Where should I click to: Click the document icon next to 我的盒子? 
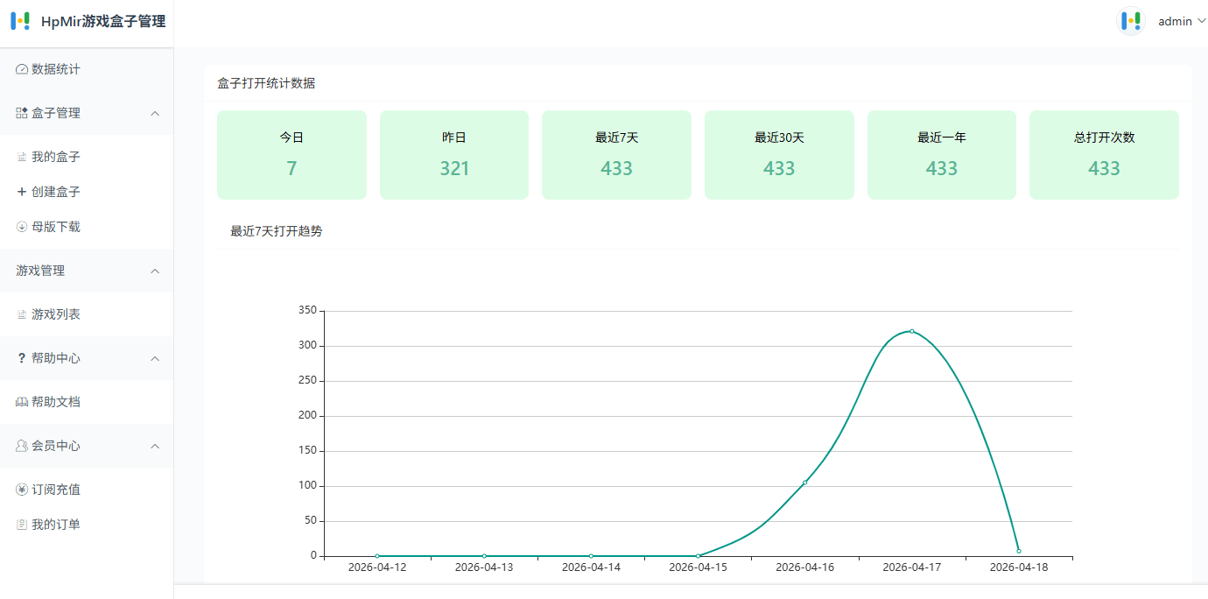[x=21, y=156]
